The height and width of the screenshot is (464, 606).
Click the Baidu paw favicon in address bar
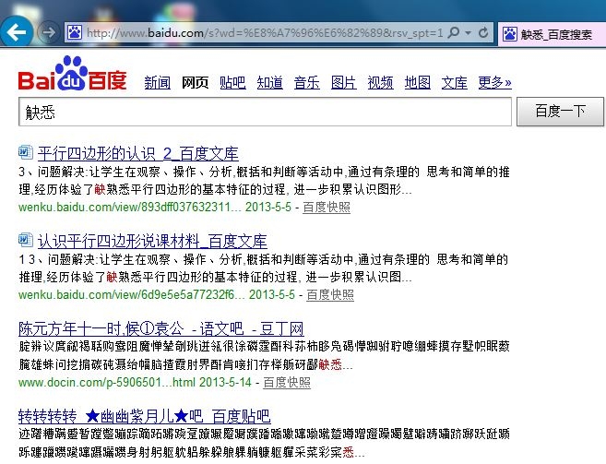click(74, 32)
